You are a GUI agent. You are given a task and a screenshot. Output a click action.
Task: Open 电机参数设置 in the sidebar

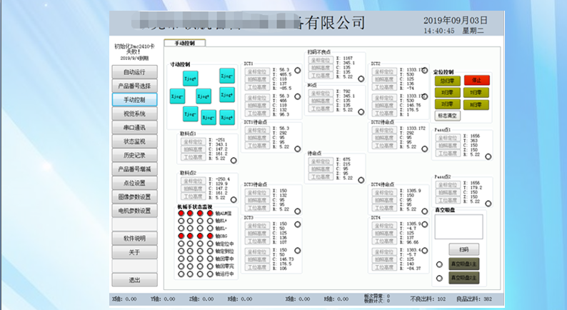pyautogui.click(x=134, y=211)
